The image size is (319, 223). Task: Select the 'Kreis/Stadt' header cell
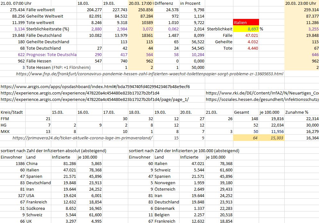tap(13, 112)
